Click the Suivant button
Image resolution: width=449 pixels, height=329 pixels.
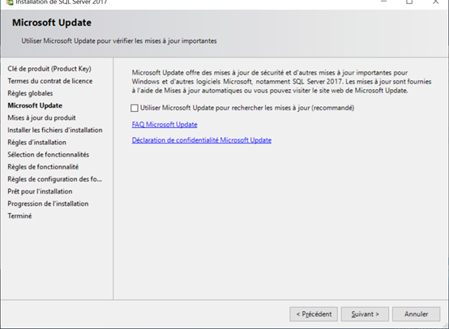[x=365, y=314]
